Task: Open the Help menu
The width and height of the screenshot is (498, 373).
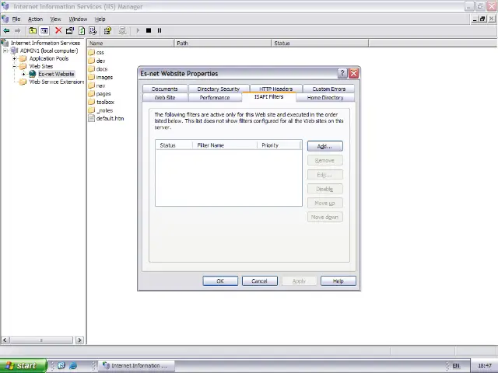Action: click(100, 19)
